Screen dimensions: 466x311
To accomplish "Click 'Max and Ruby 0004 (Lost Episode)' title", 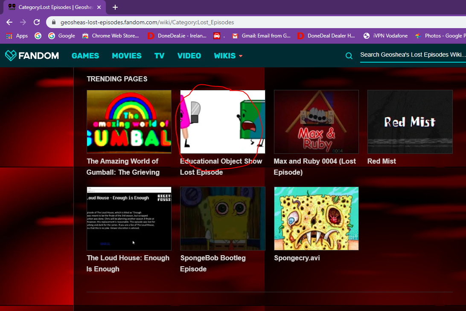I will (x=315, y=167).
